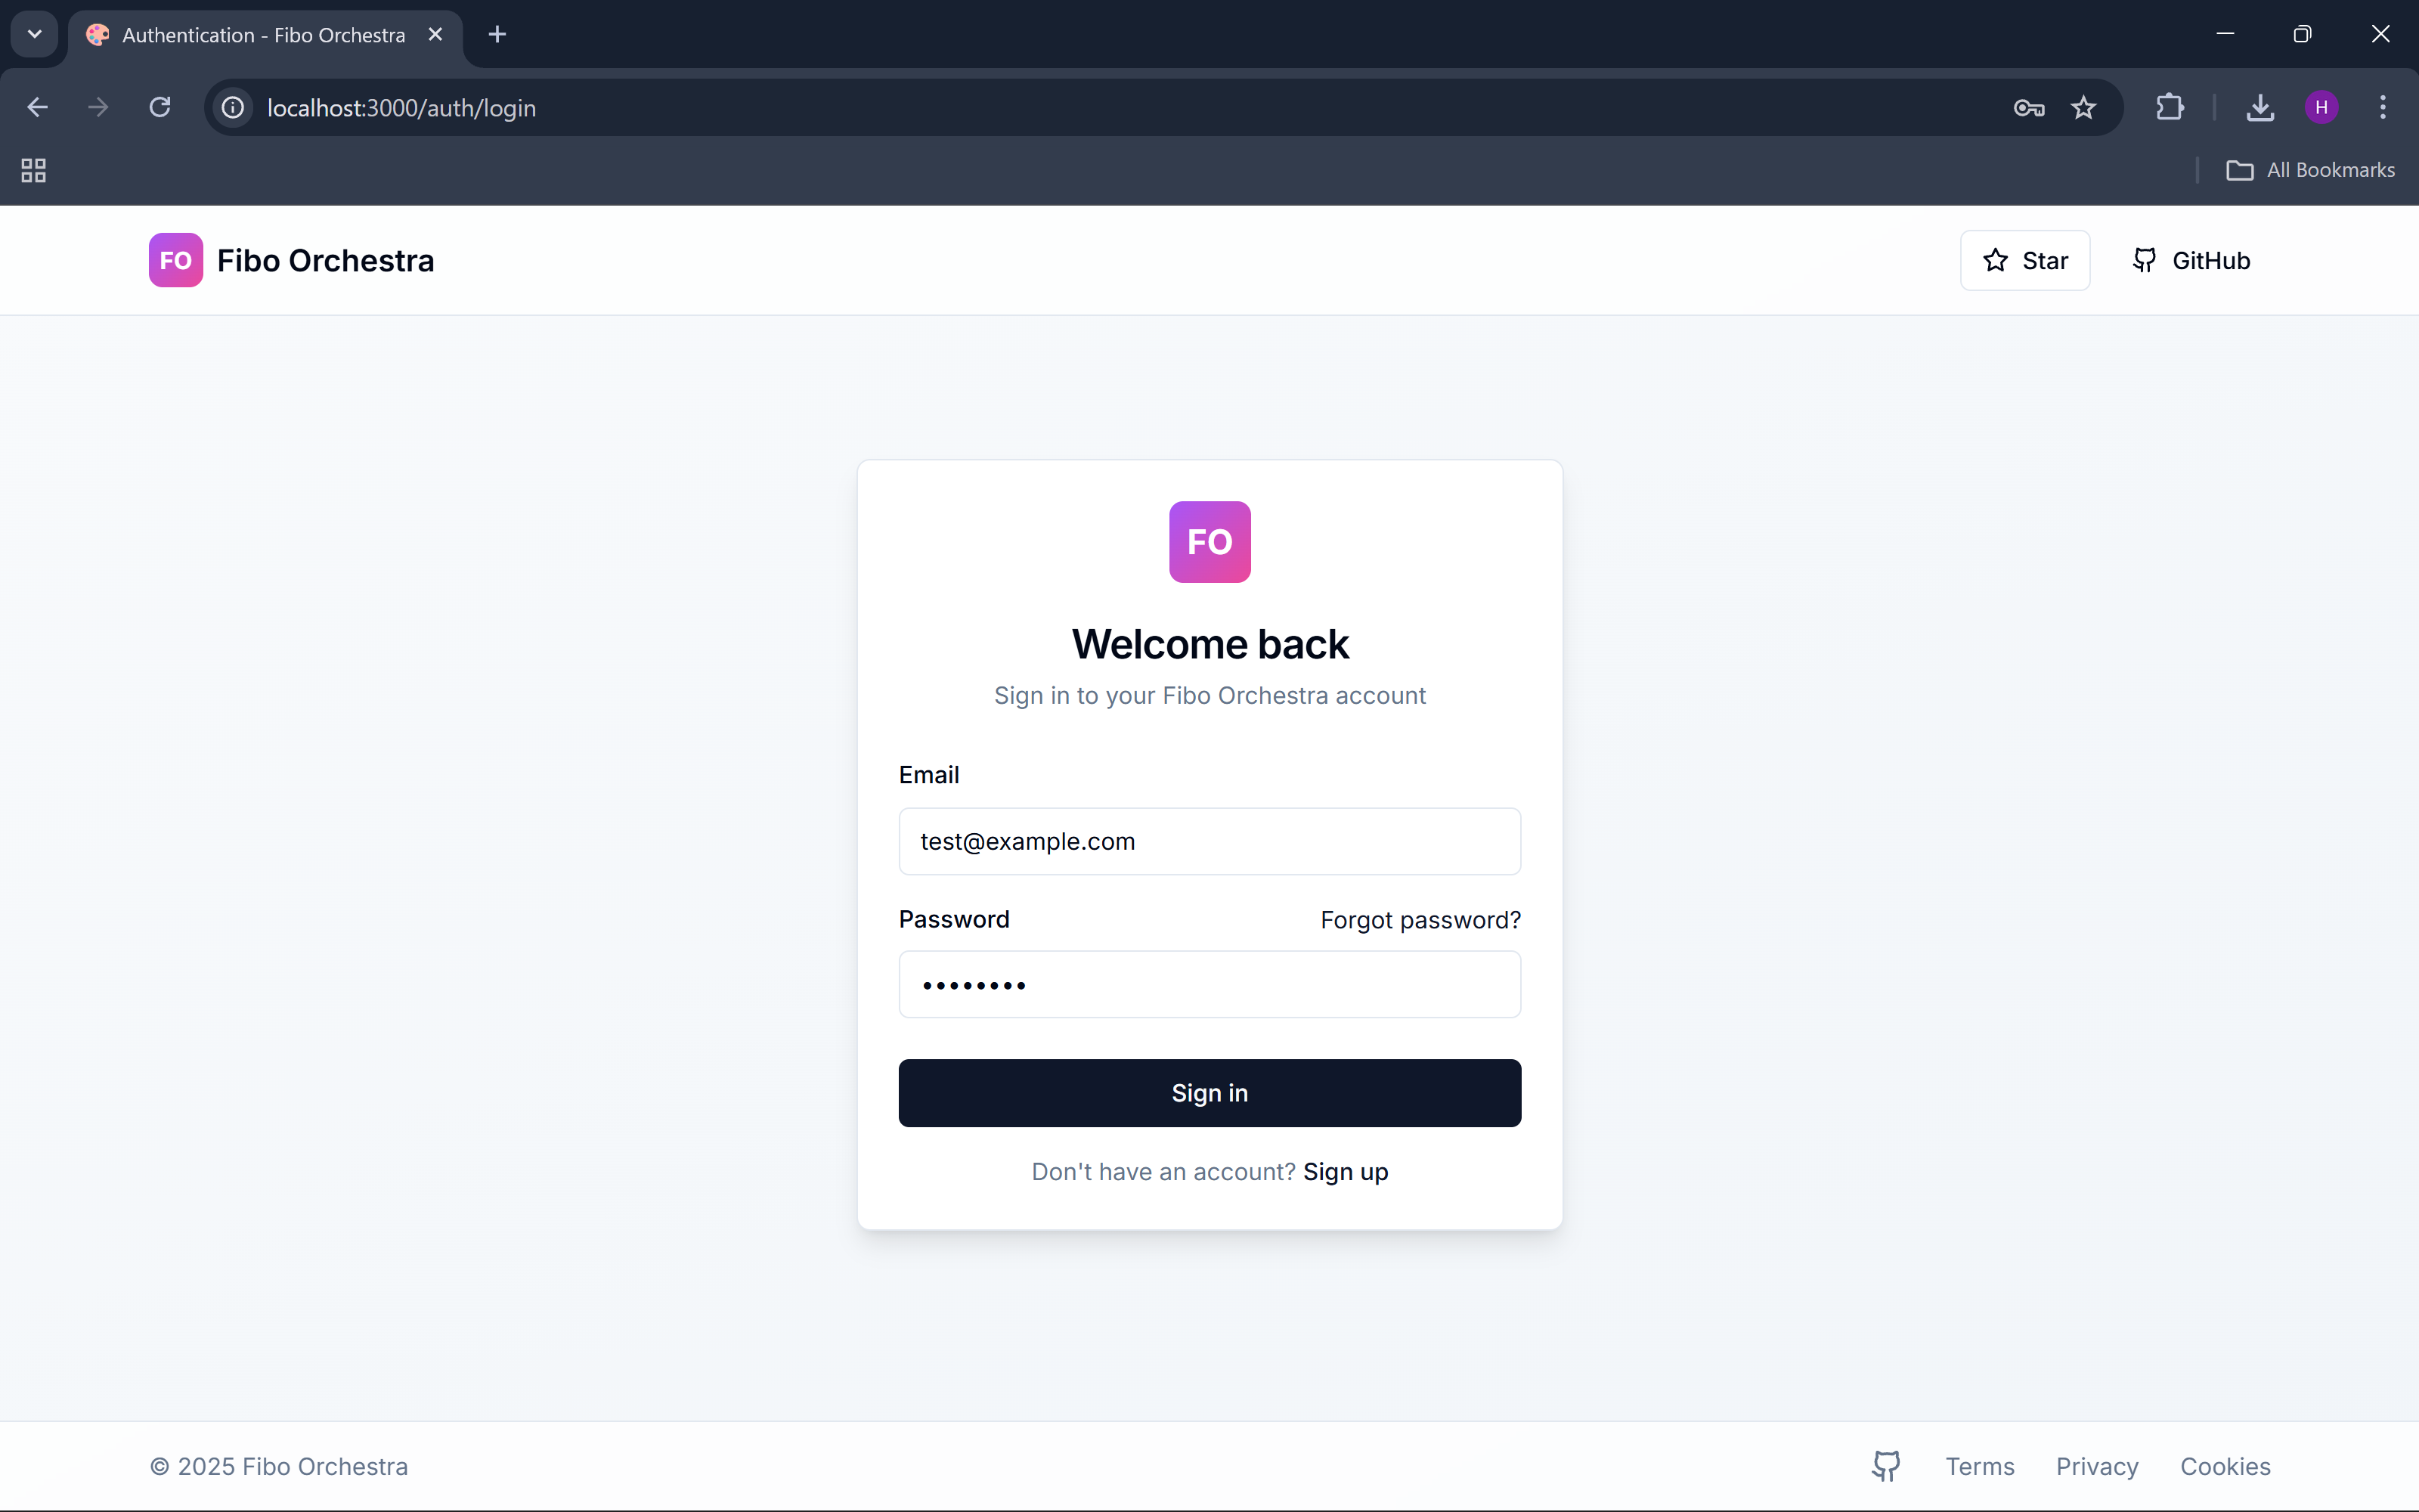Reload the page
The width and height of the screenshot is (2419, 1512).
click(160, 107)
